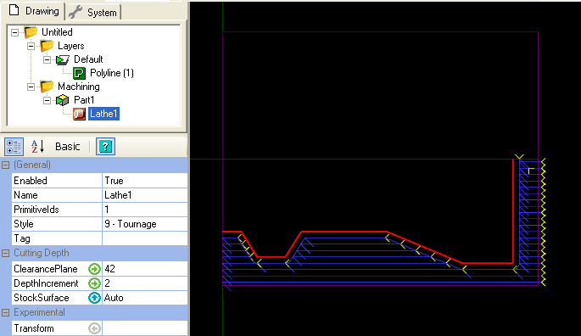Screen dimensions: 581x336
Task: Click the alphabetical sort A-Z icon
Action: [x=38, y=147]
